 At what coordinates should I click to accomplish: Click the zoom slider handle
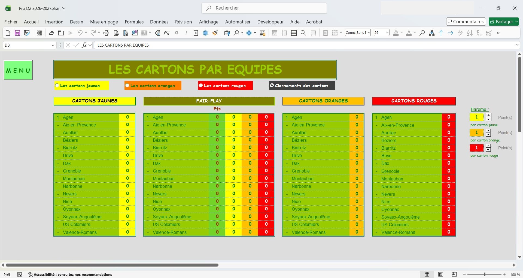tap(485, 274)
